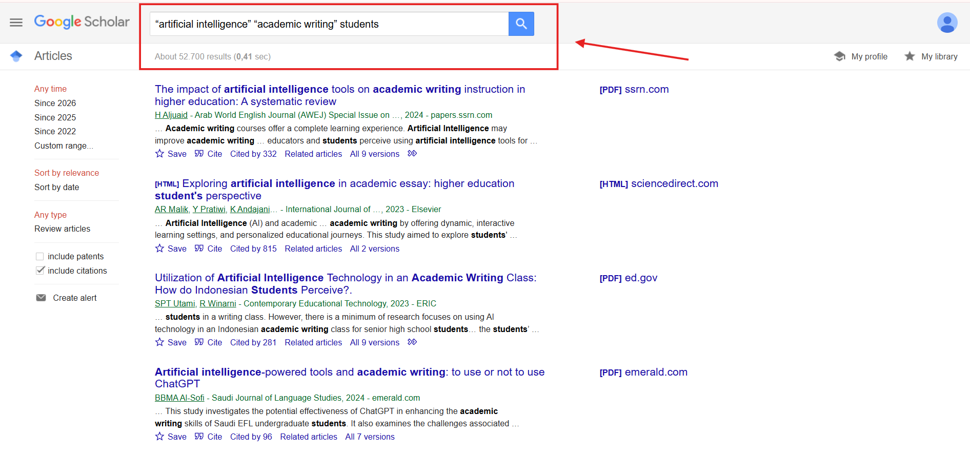Open Cited by 332
This screenshot has width=970, height=455.
[x=253, y=154]
